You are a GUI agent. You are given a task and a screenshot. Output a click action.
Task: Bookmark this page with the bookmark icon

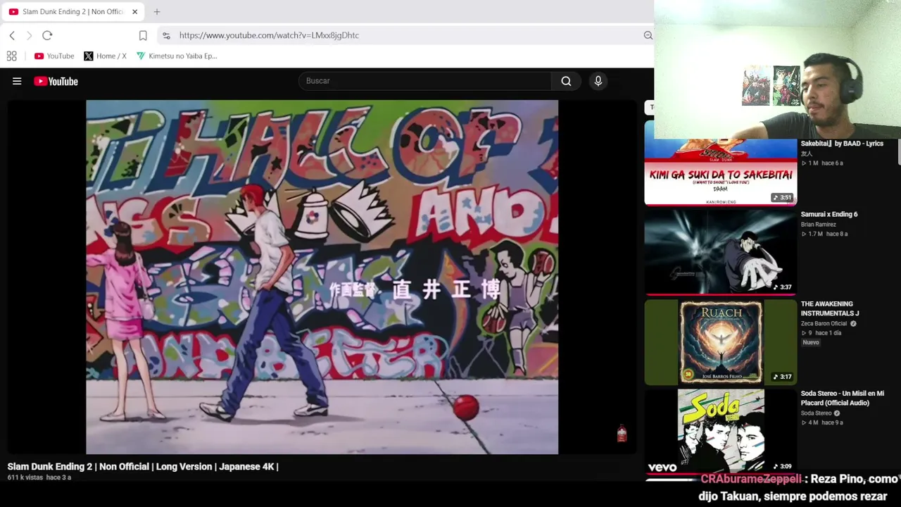click(x=143, y=35)
